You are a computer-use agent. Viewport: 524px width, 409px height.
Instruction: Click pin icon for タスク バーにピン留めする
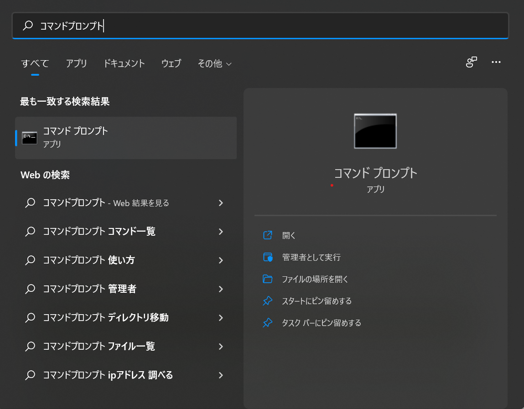coord(268,323)
